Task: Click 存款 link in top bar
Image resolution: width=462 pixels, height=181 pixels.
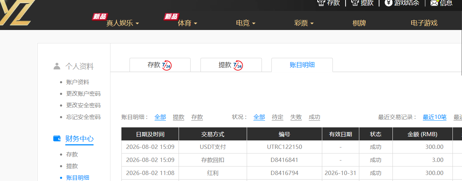Action: (334, 3)
